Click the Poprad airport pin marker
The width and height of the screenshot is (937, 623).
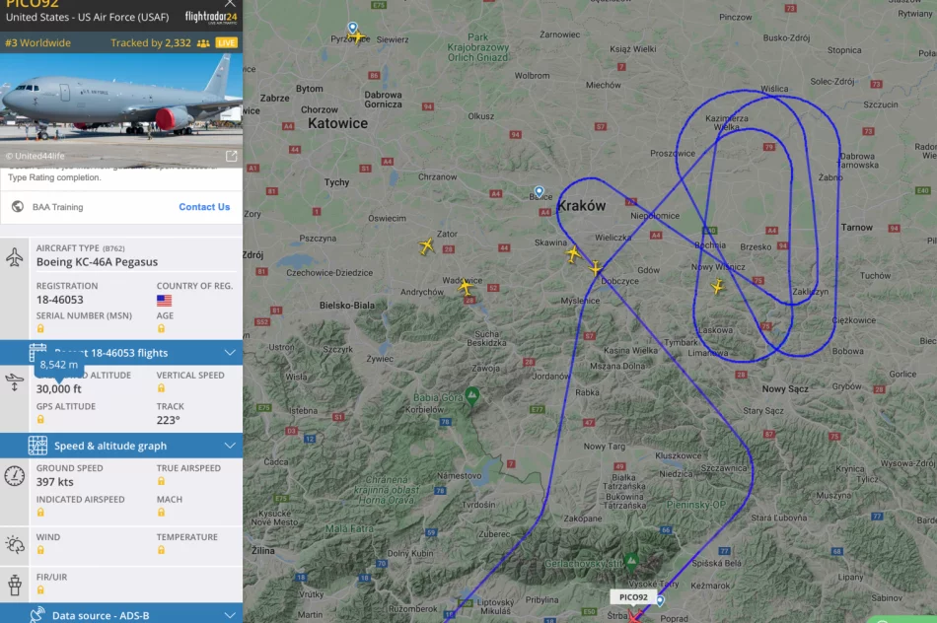click(x=660, y=601)
